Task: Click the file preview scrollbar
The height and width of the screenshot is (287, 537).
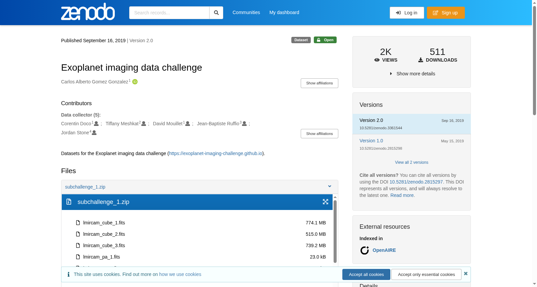Action: (x=335, y=231)
